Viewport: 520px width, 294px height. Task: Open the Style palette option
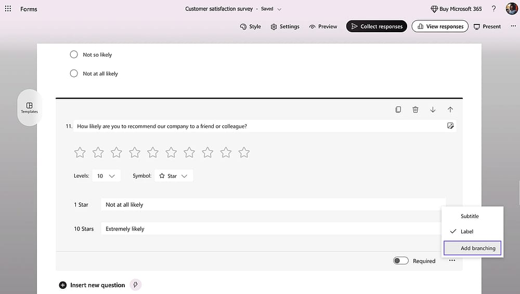point(251,26)
